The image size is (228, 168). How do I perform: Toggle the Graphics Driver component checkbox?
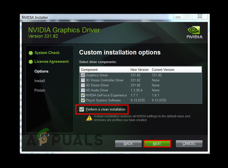tap(83, 75)
